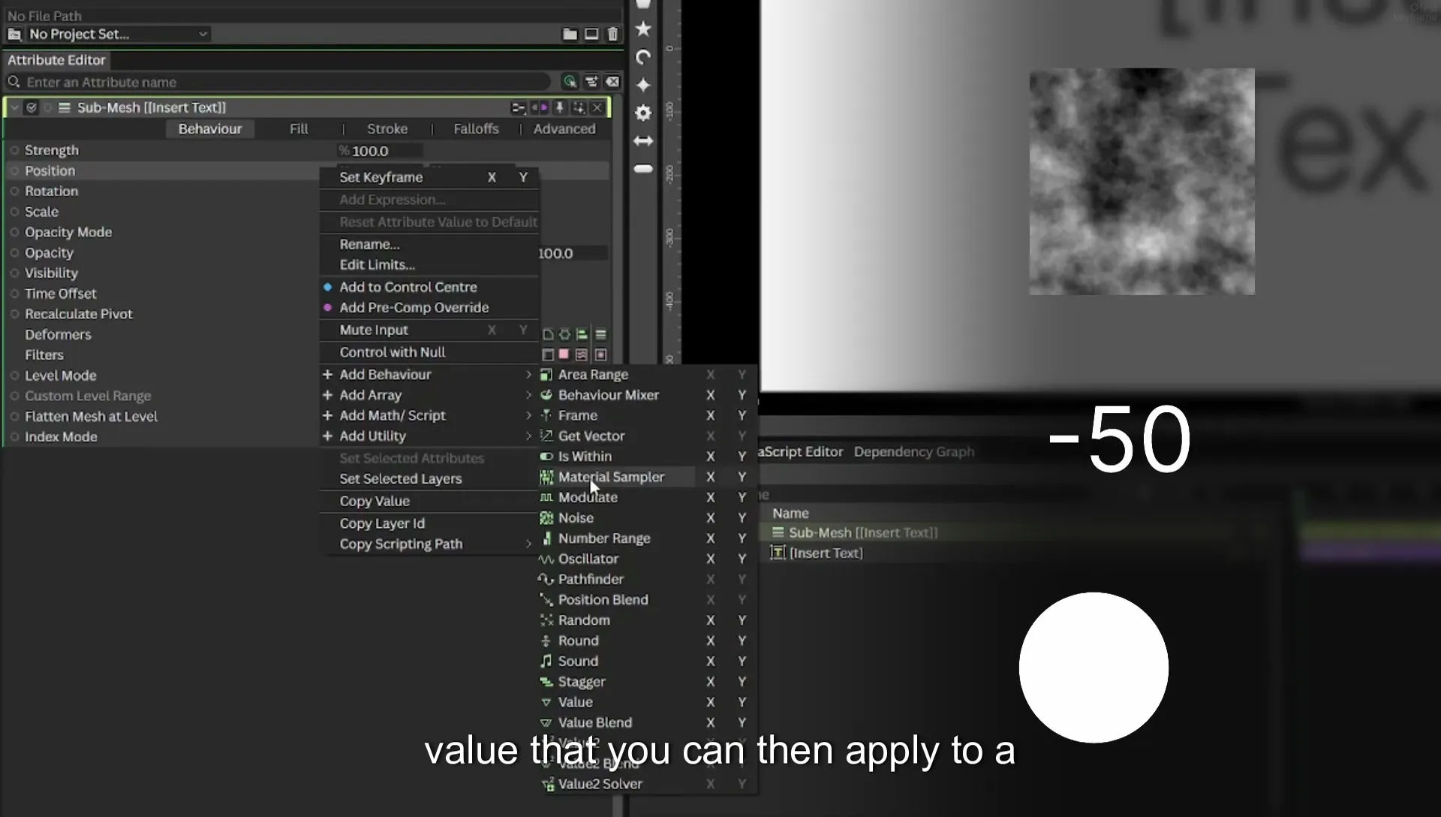1441x817 pixels.
Task: Toggle Rotation attribute connection circle
Action: point(14,191)
